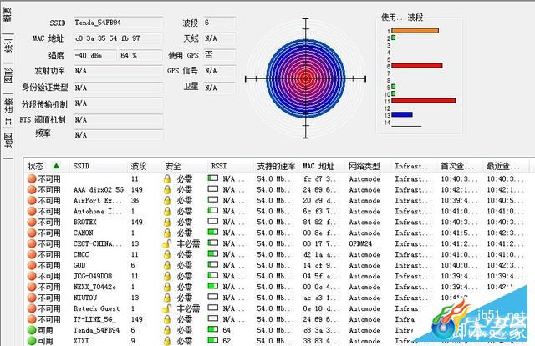Open the 概要 summary vertical tab
The image size is (535, 346).
8,16
